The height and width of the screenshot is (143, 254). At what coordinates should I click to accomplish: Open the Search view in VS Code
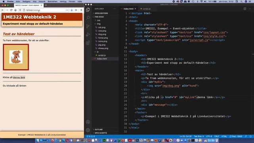click(88, 17)
